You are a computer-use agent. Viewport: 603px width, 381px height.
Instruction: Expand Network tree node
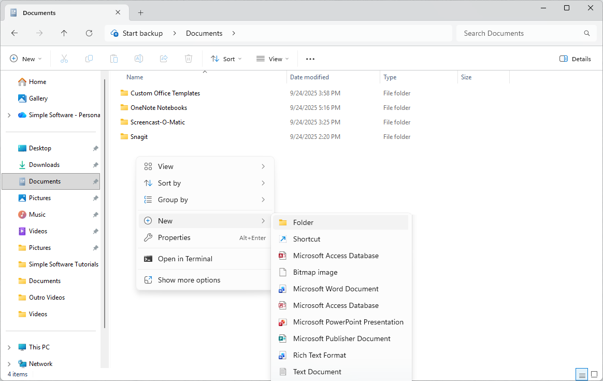tap(9, 364)
